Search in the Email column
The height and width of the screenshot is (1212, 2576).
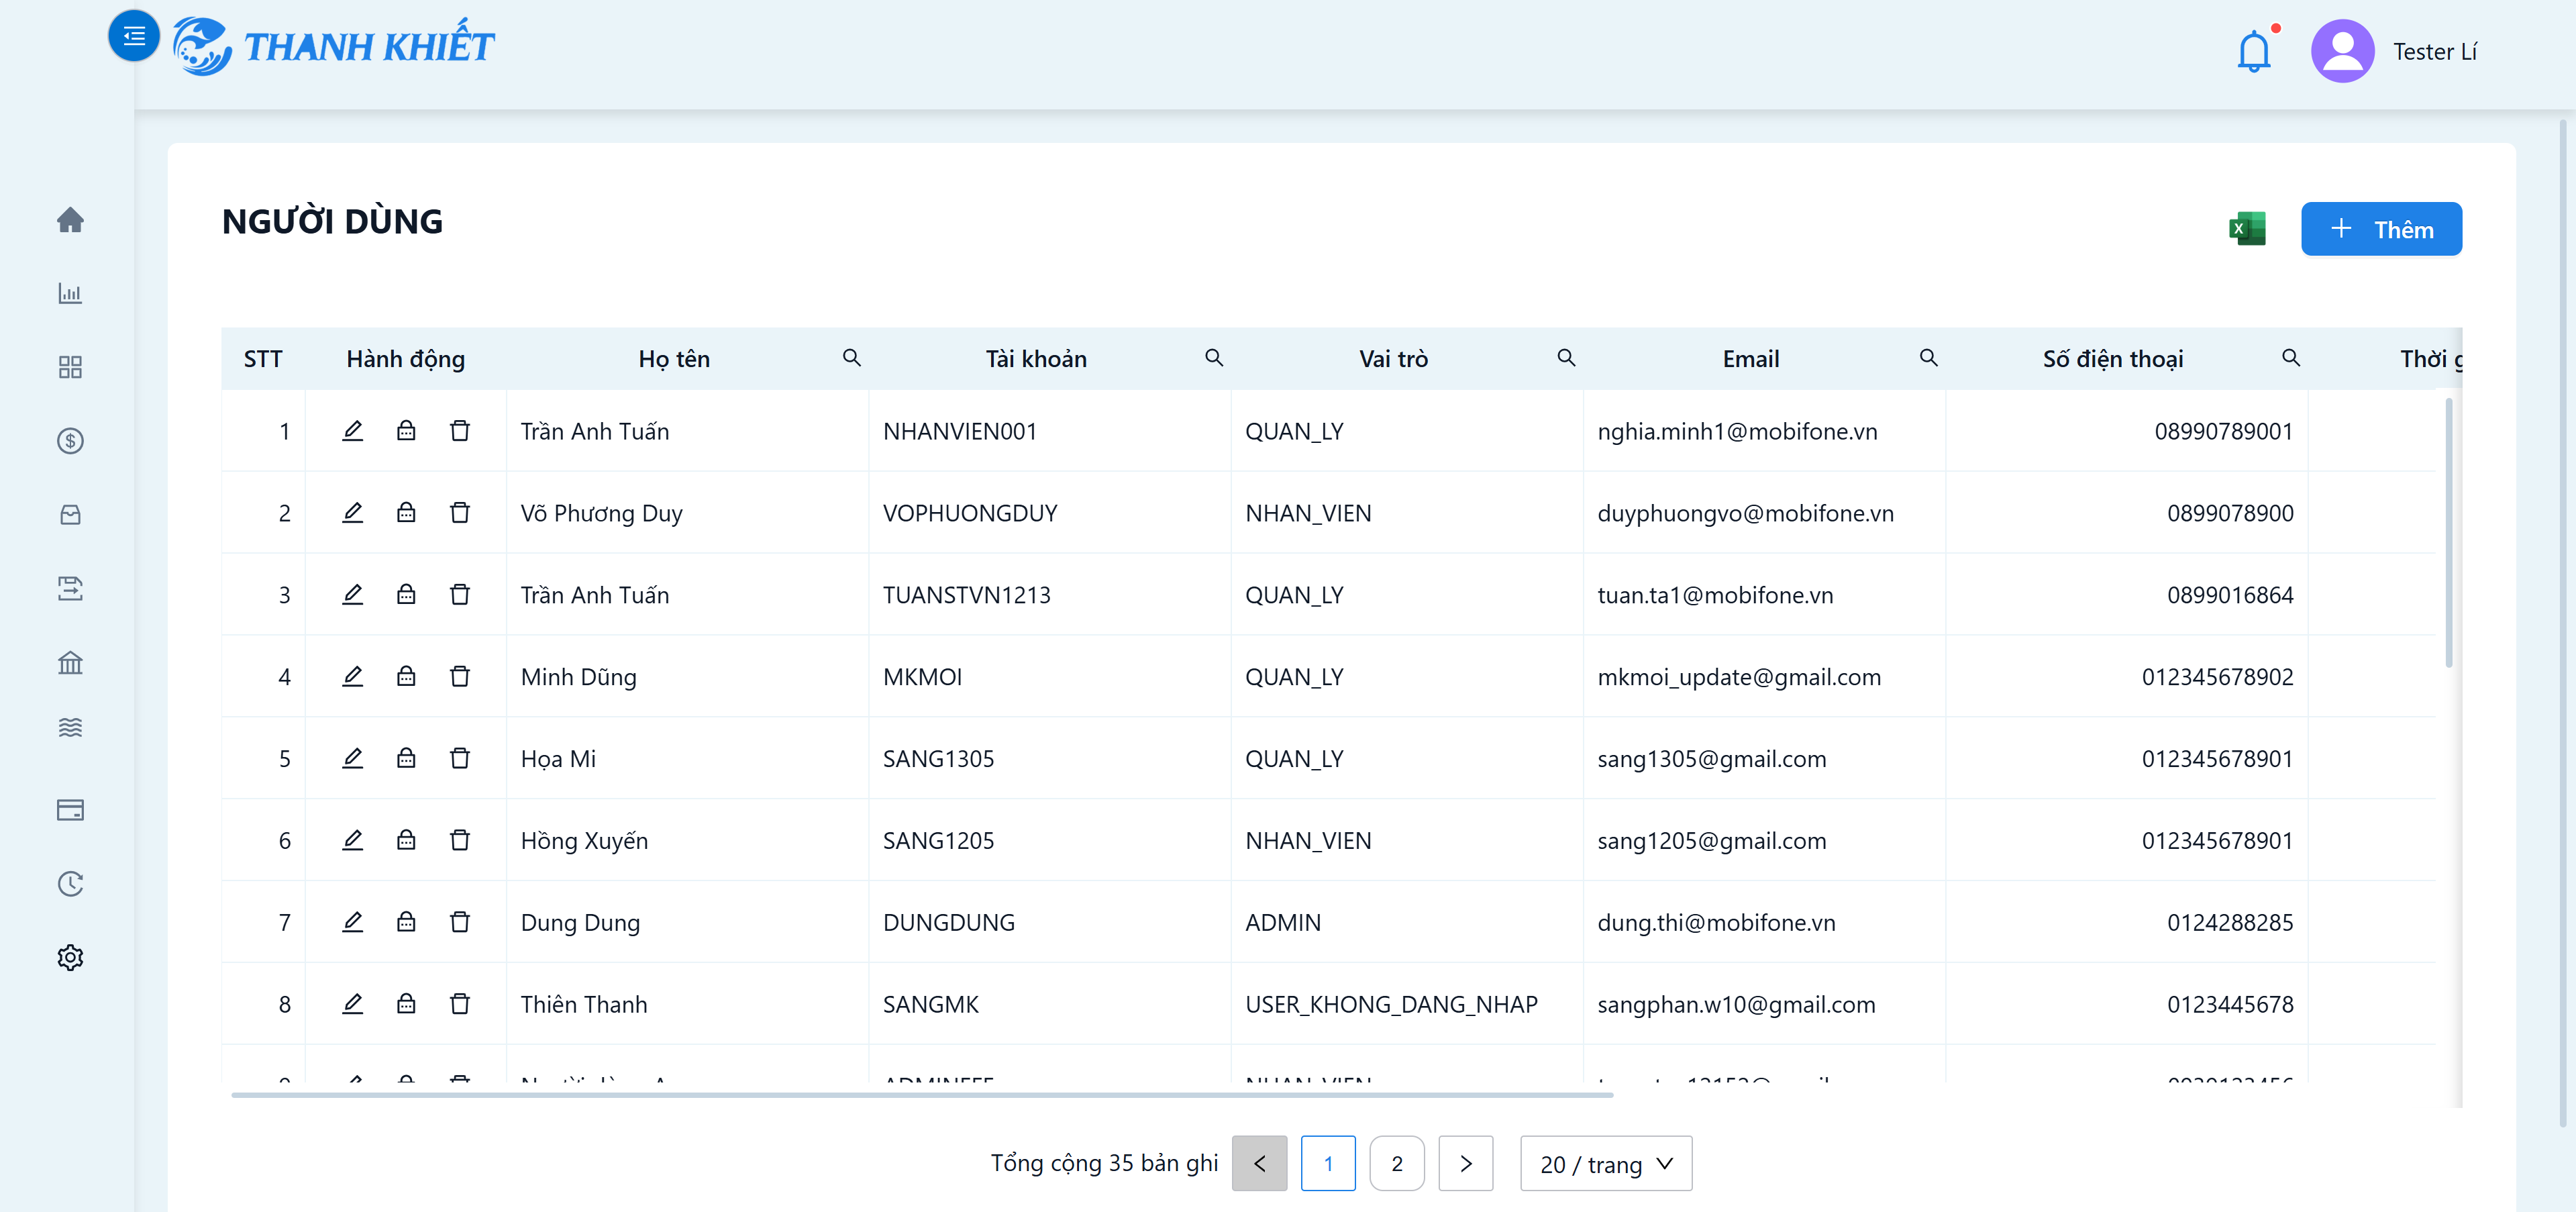coord(1928,358)
